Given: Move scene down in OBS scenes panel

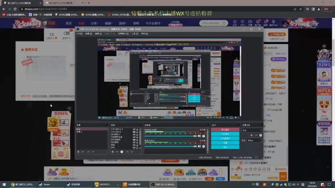Looking at the screenshot, I should 93,152.
